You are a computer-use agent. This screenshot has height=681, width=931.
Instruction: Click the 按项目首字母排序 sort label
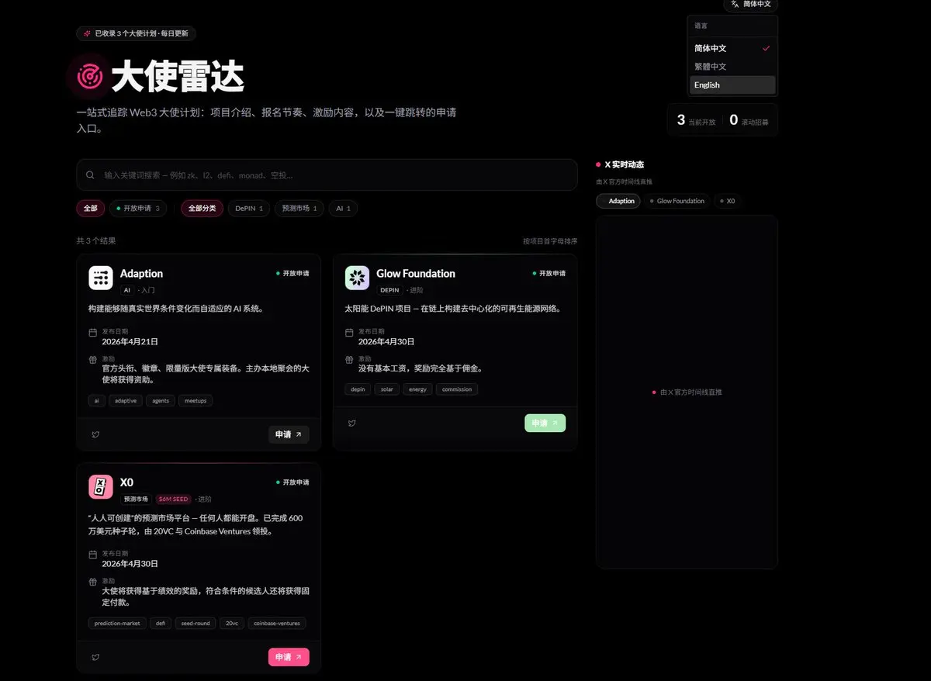550,241
